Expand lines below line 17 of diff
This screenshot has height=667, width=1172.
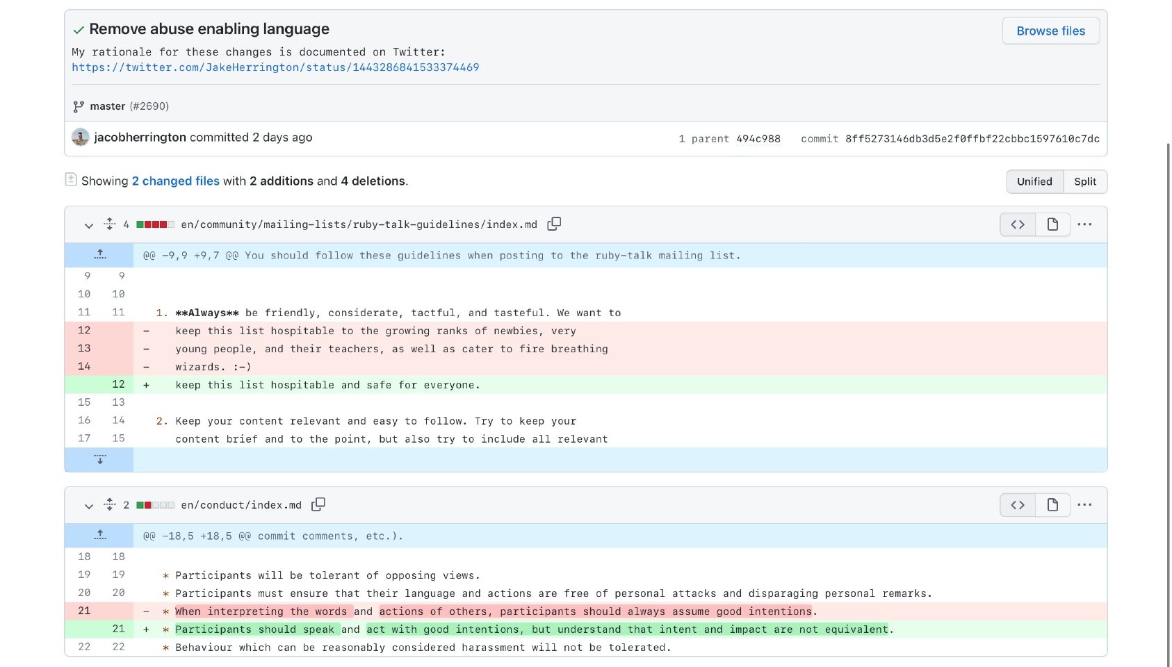100,459
